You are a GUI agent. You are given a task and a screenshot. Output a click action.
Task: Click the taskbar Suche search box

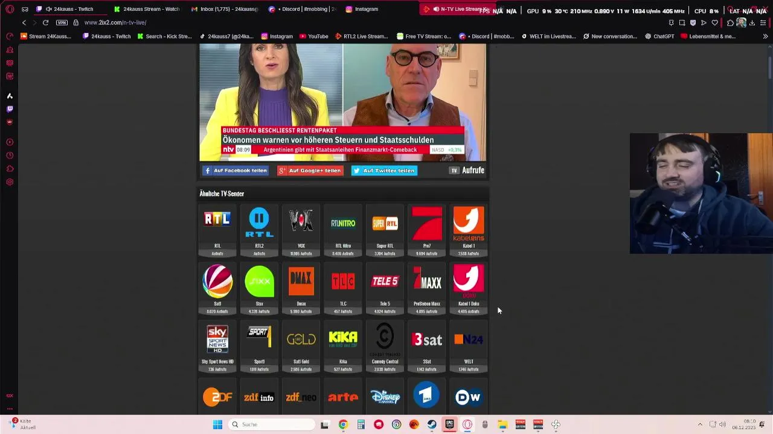272,424
